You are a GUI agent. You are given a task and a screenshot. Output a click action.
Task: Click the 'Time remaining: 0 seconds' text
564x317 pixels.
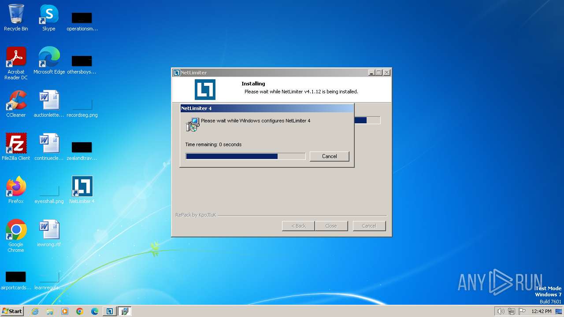coord(213,144)
